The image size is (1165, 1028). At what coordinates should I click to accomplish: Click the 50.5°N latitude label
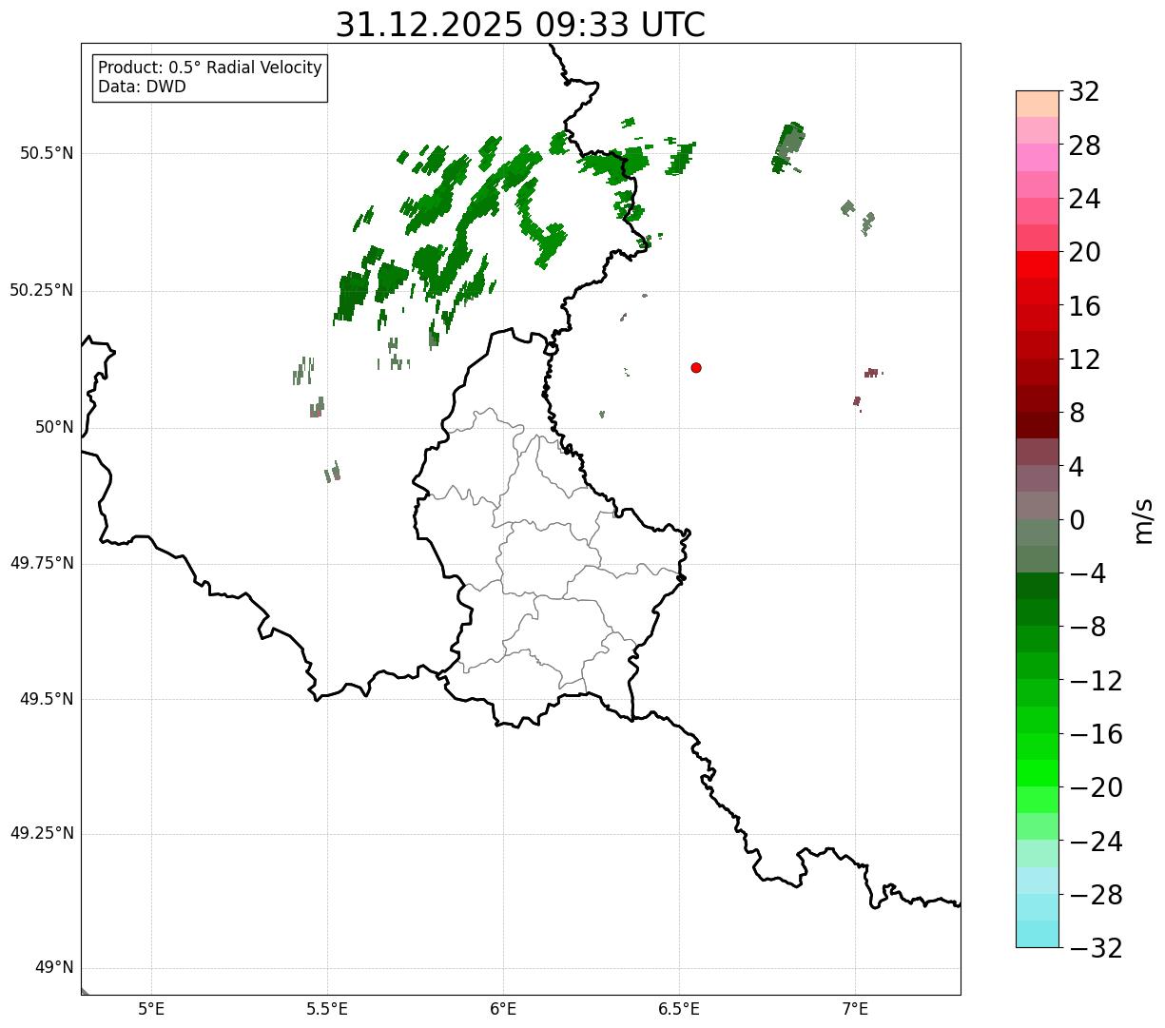click(47, 153)
